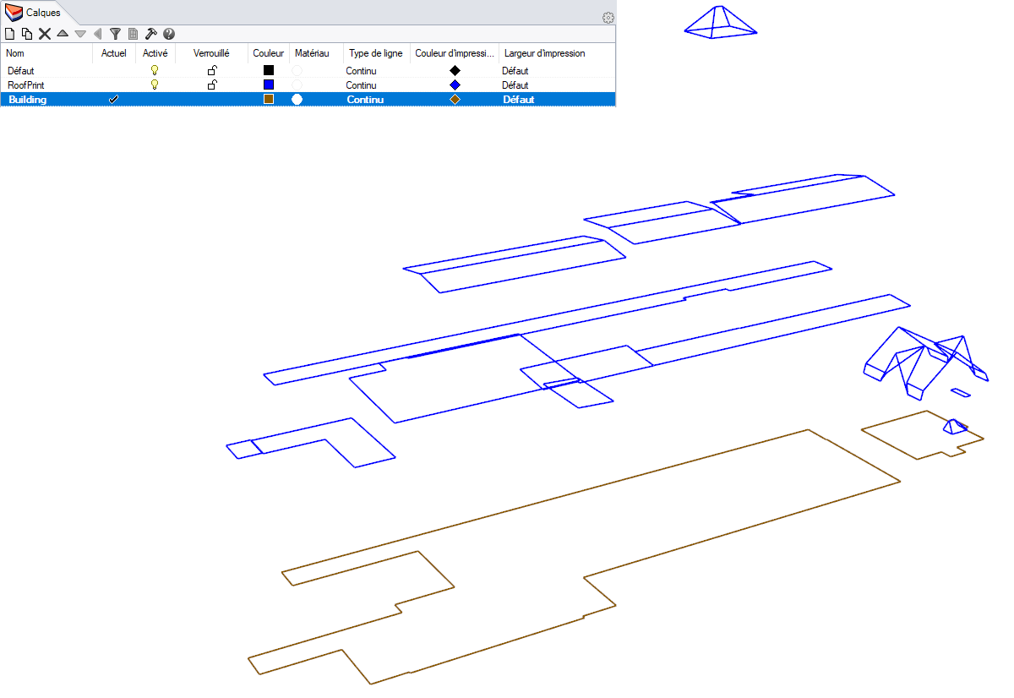Open the hammer tools icon

pos(151,34)
